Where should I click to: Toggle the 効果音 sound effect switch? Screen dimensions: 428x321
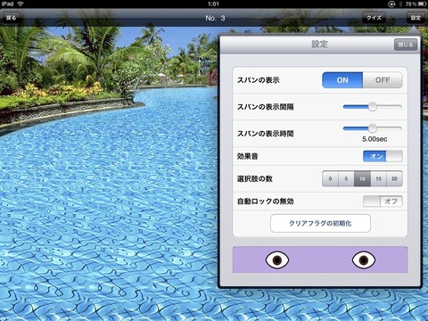[383, 156]
